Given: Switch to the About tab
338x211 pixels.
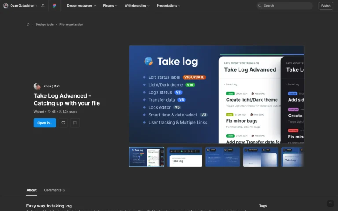Looking at the screenshot, I should [32, 190].
